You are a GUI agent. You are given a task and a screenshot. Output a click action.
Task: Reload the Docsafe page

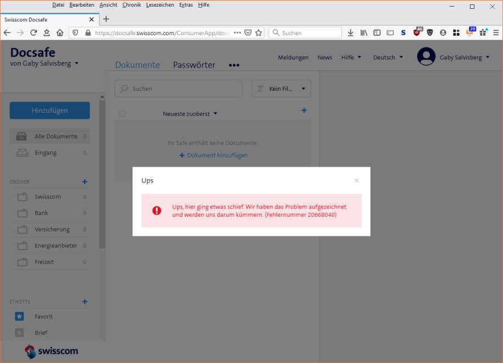34,33
